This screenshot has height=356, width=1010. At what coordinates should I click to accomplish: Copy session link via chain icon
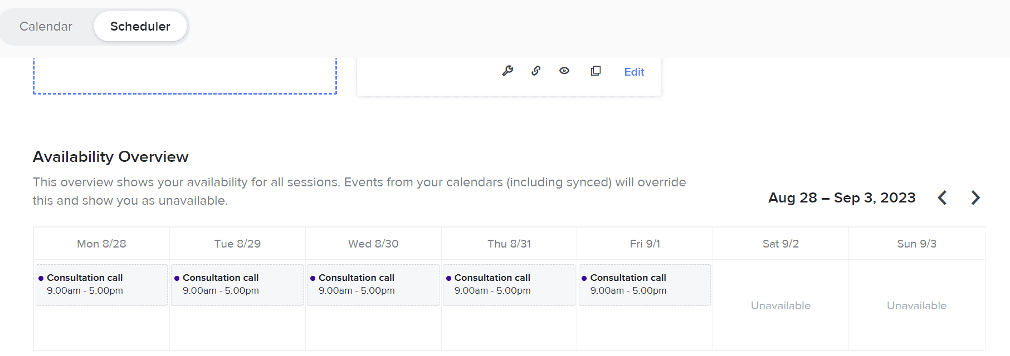[x=536, y=71]
